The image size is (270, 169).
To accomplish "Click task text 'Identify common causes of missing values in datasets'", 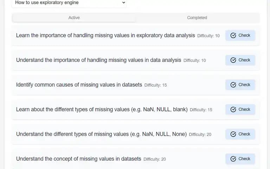I will pos(79,84).
